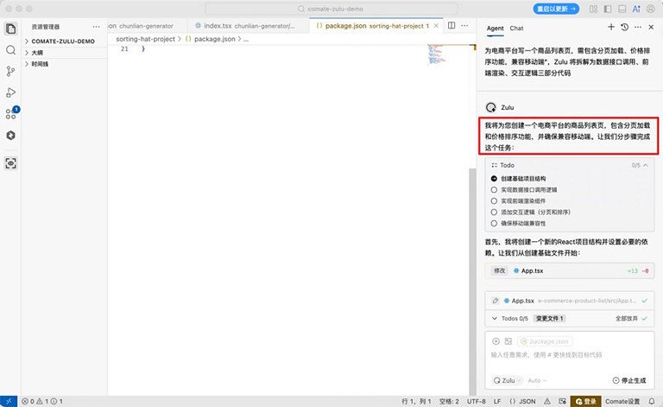Switch to the Agent tab
663x407 pixels.
tap(495, 29)
